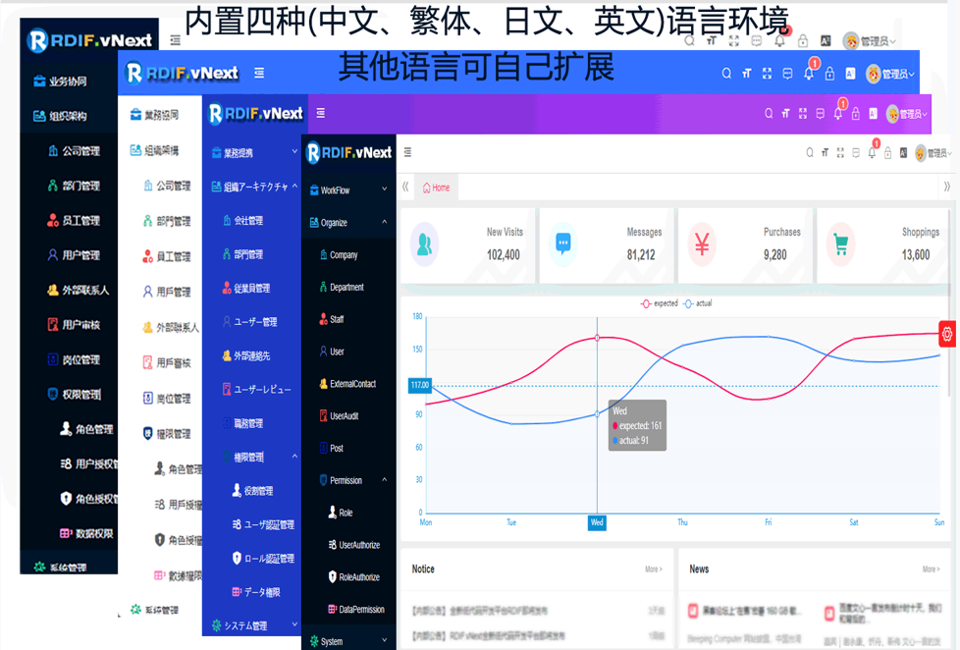Toggle the expected series in the chart legend

[x=656, y=302]
